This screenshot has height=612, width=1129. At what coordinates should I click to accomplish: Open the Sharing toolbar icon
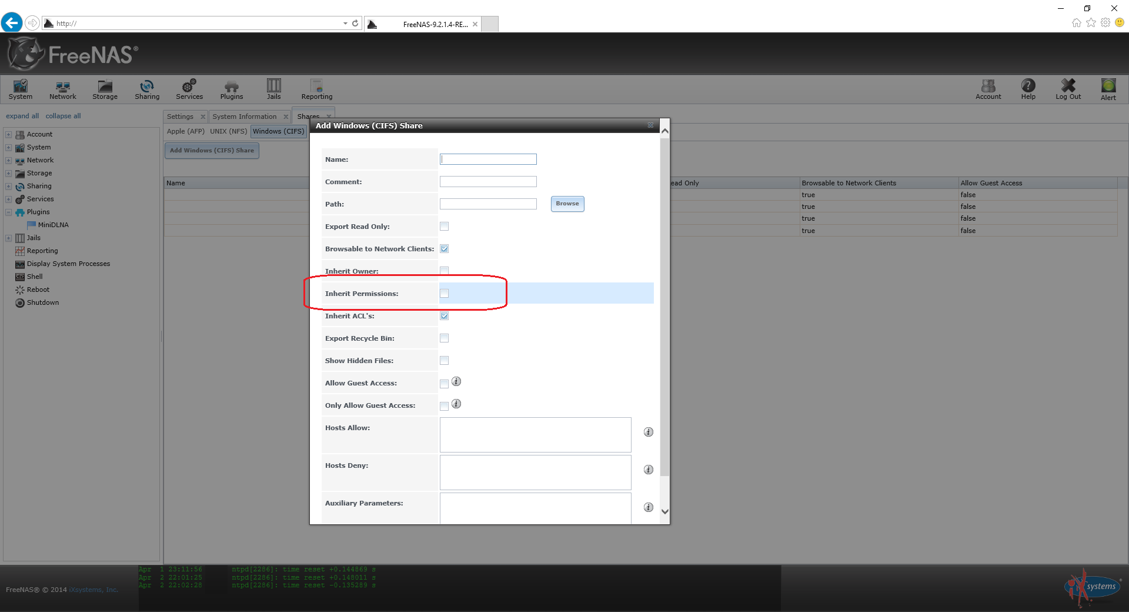pos(147,89)
